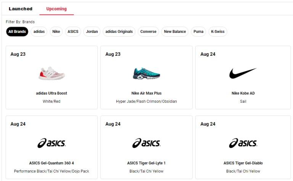Screen dimensions: 293x181
Task: Filter releases by Jordan brand
Action: 92,32
